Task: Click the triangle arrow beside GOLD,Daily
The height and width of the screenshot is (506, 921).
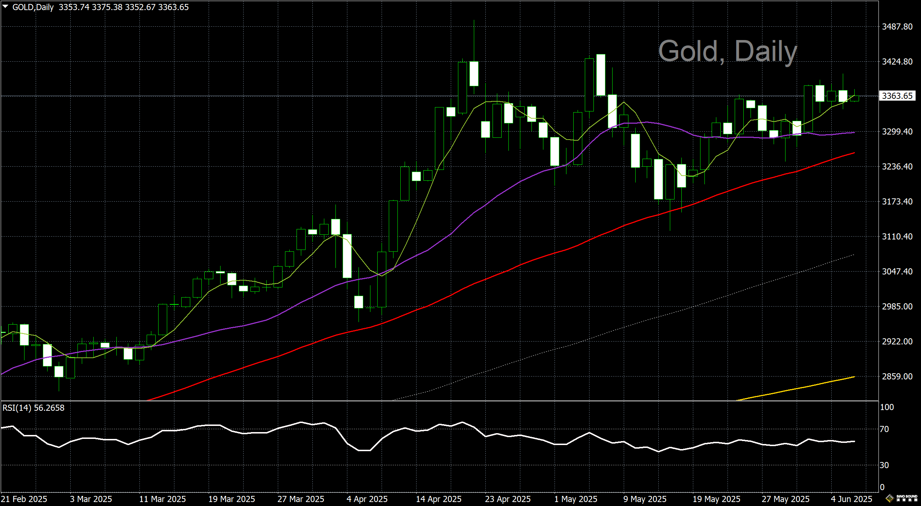Action: pos(5,6)
